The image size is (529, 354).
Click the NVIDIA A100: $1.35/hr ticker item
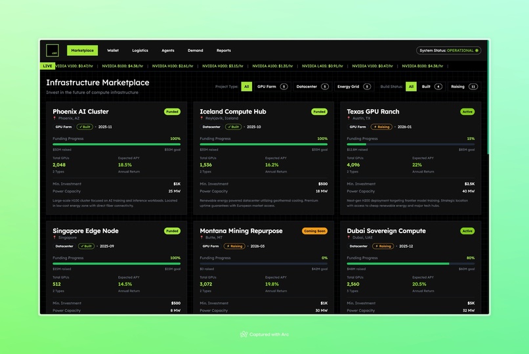coord(272,66)
